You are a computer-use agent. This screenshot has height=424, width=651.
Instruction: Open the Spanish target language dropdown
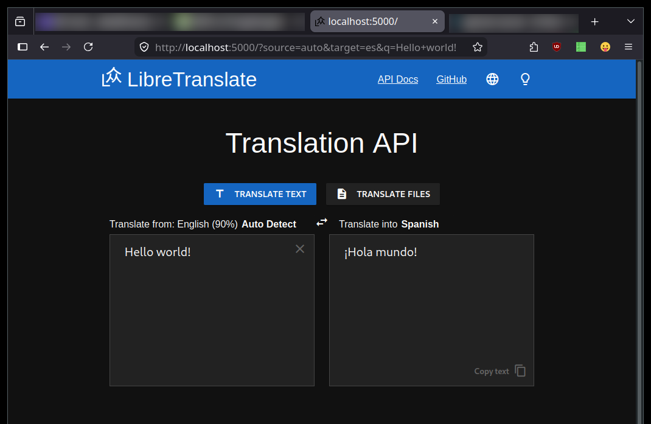420,224
